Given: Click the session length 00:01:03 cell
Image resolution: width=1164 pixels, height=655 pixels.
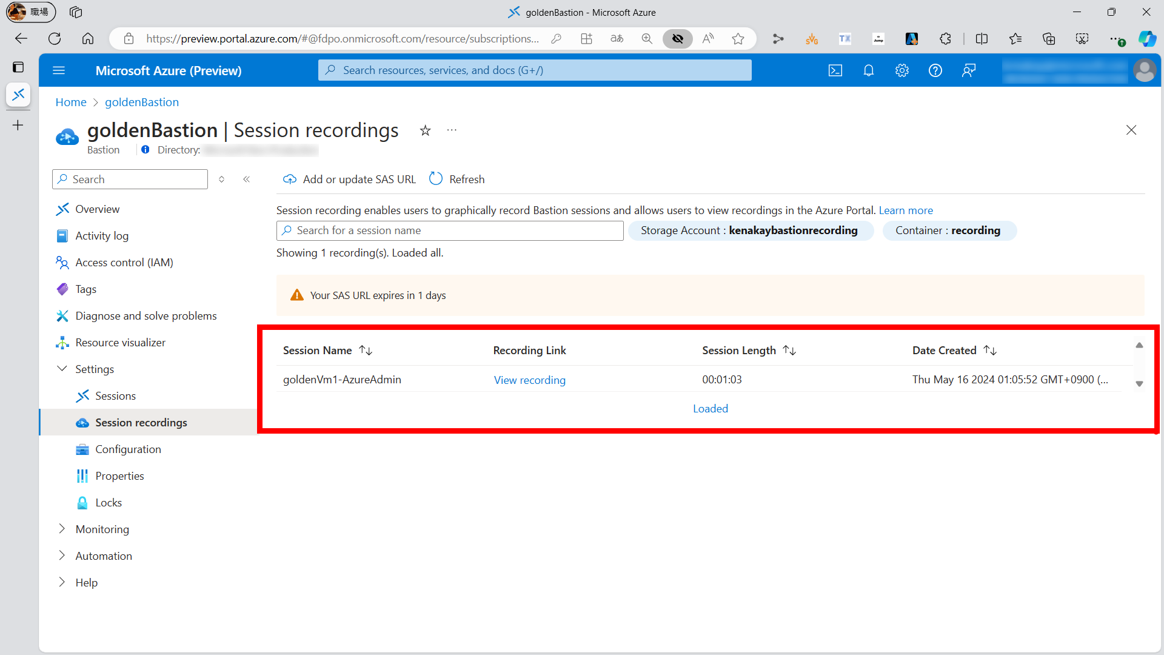Looking at the screenshot, I should coord(721,380).
